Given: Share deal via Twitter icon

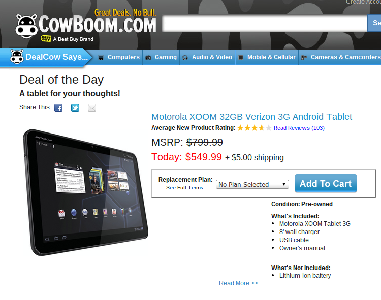Looking at the screenshot, I should [75, 108].
